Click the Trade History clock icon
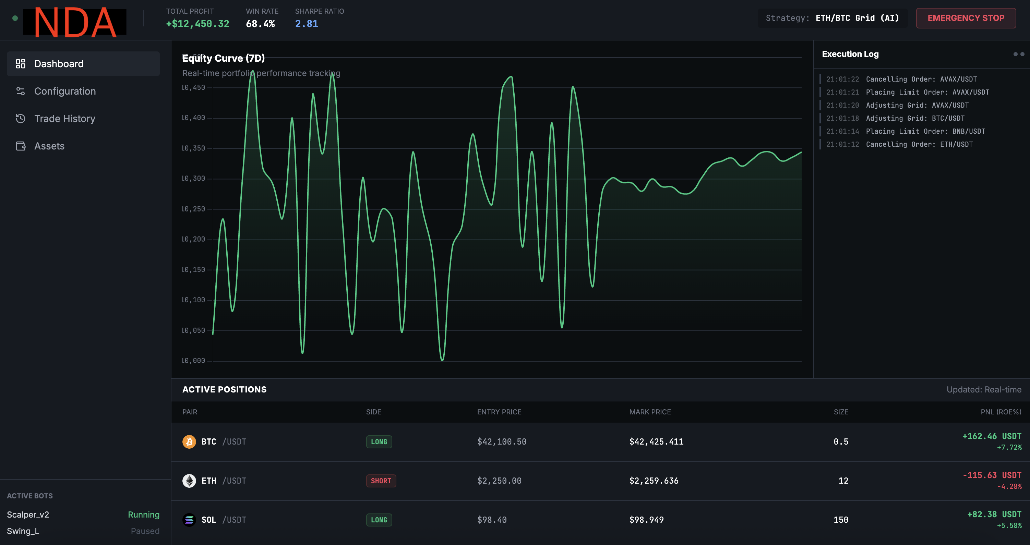1030x545 pixels. [20, 118]
